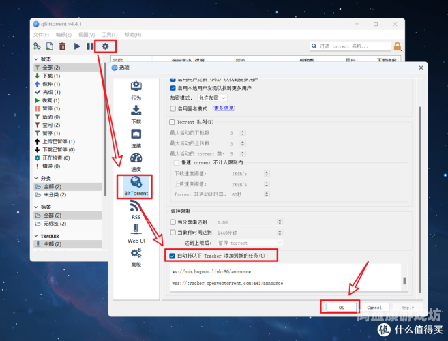Click the red delete torrent trash icon
This screenshot has height=341, width=448.
[x=62, y=46]
